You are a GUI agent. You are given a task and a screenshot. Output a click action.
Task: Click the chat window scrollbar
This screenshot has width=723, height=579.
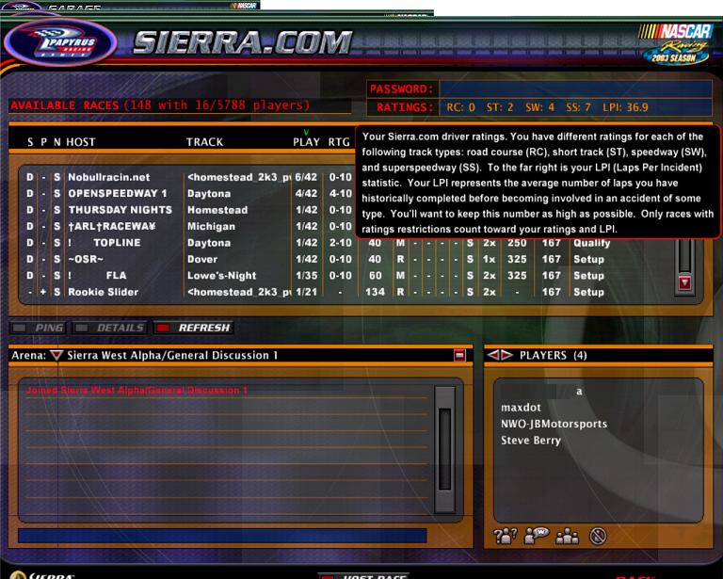point(444,449)
